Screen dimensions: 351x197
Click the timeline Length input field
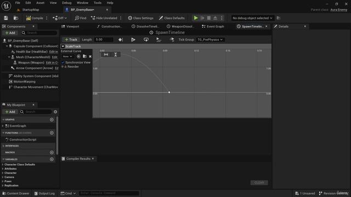pyautogui.click(x=104, y=39)
